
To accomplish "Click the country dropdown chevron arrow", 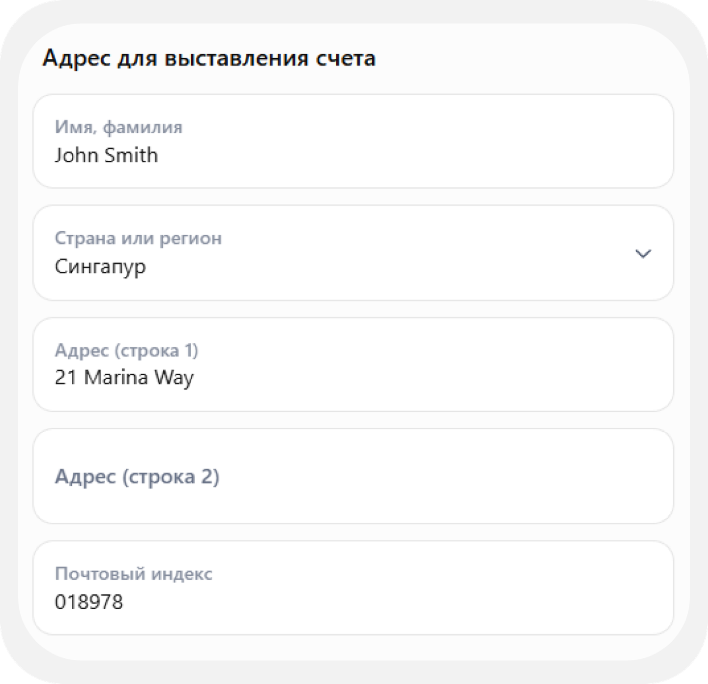I will pyautogui.click(x=643, y=254).
